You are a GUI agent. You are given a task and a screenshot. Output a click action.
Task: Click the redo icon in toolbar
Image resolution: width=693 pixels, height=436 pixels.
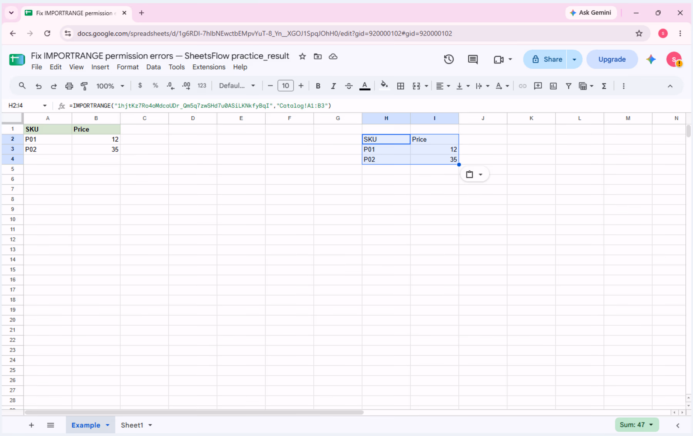(x=54, y=86)
